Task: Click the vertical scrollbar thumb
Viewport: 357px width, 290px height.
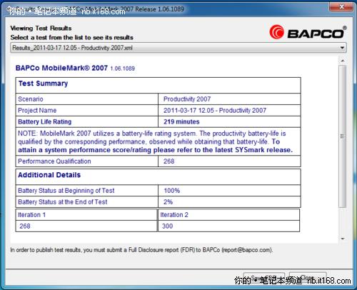Action: click(x=343, y=136)
